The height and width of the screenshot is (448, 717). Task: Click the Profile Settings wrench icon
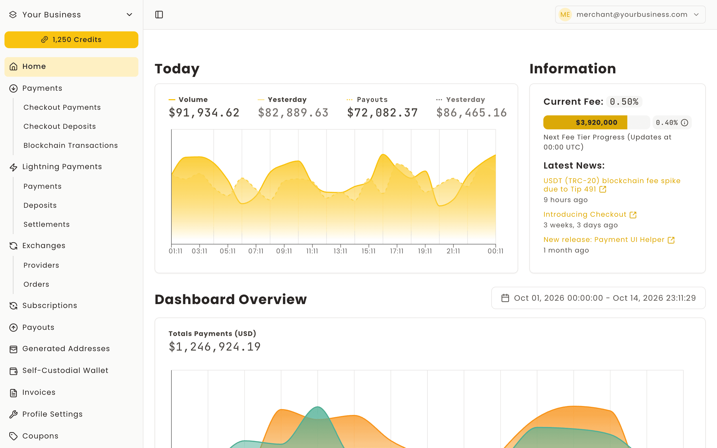tap(13, 414)
